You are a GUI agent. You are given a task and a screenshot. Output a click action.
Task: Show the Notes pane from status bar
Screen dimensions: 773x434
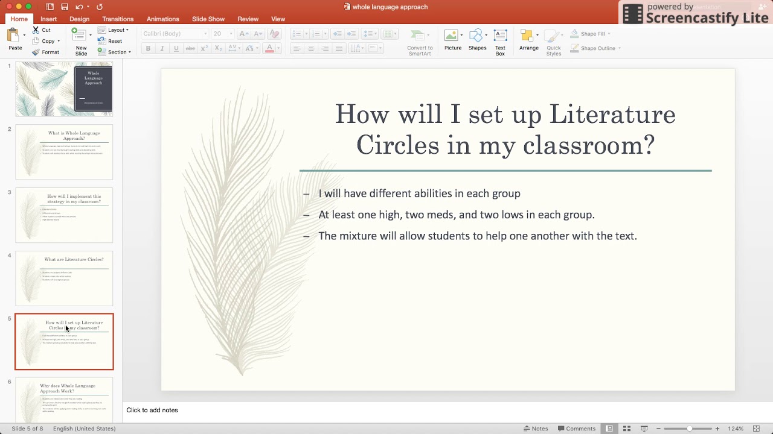click(x=536, y=429)
